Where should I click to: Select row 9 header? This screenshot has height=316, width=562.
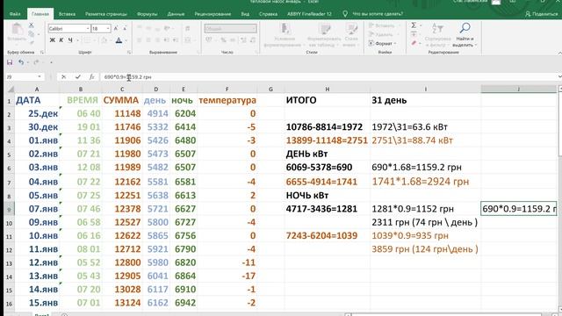9,209
